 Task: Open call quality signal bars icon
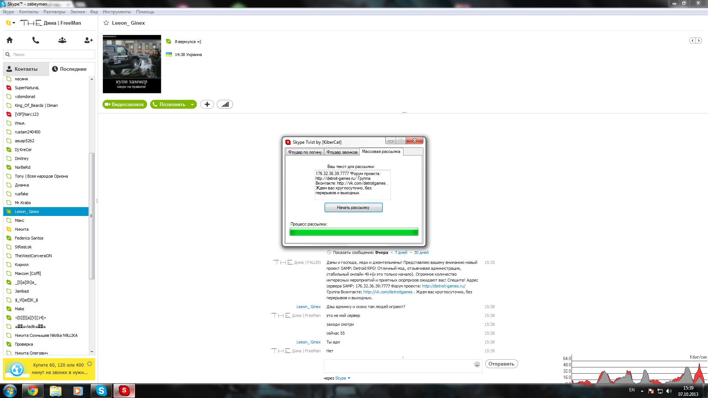tap(225, 105)
